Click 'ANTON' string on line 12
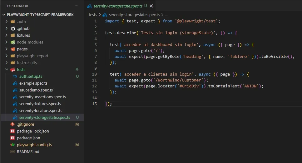302x163 pixels. (250, 86)
